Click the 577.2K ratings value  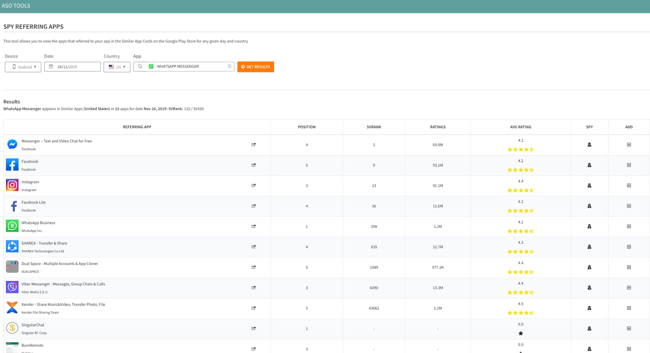click(x=438, y=267)
